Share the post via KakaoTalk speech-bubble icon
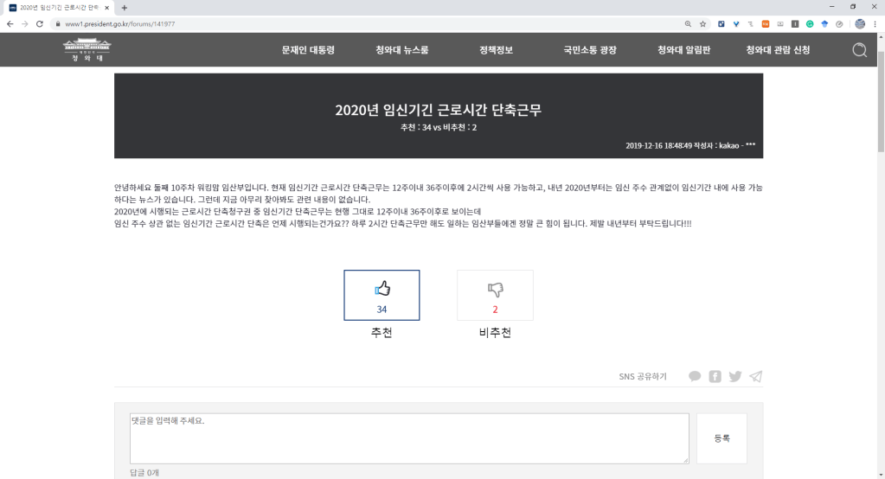The image size is (885, 479). [x=695, y=376]
